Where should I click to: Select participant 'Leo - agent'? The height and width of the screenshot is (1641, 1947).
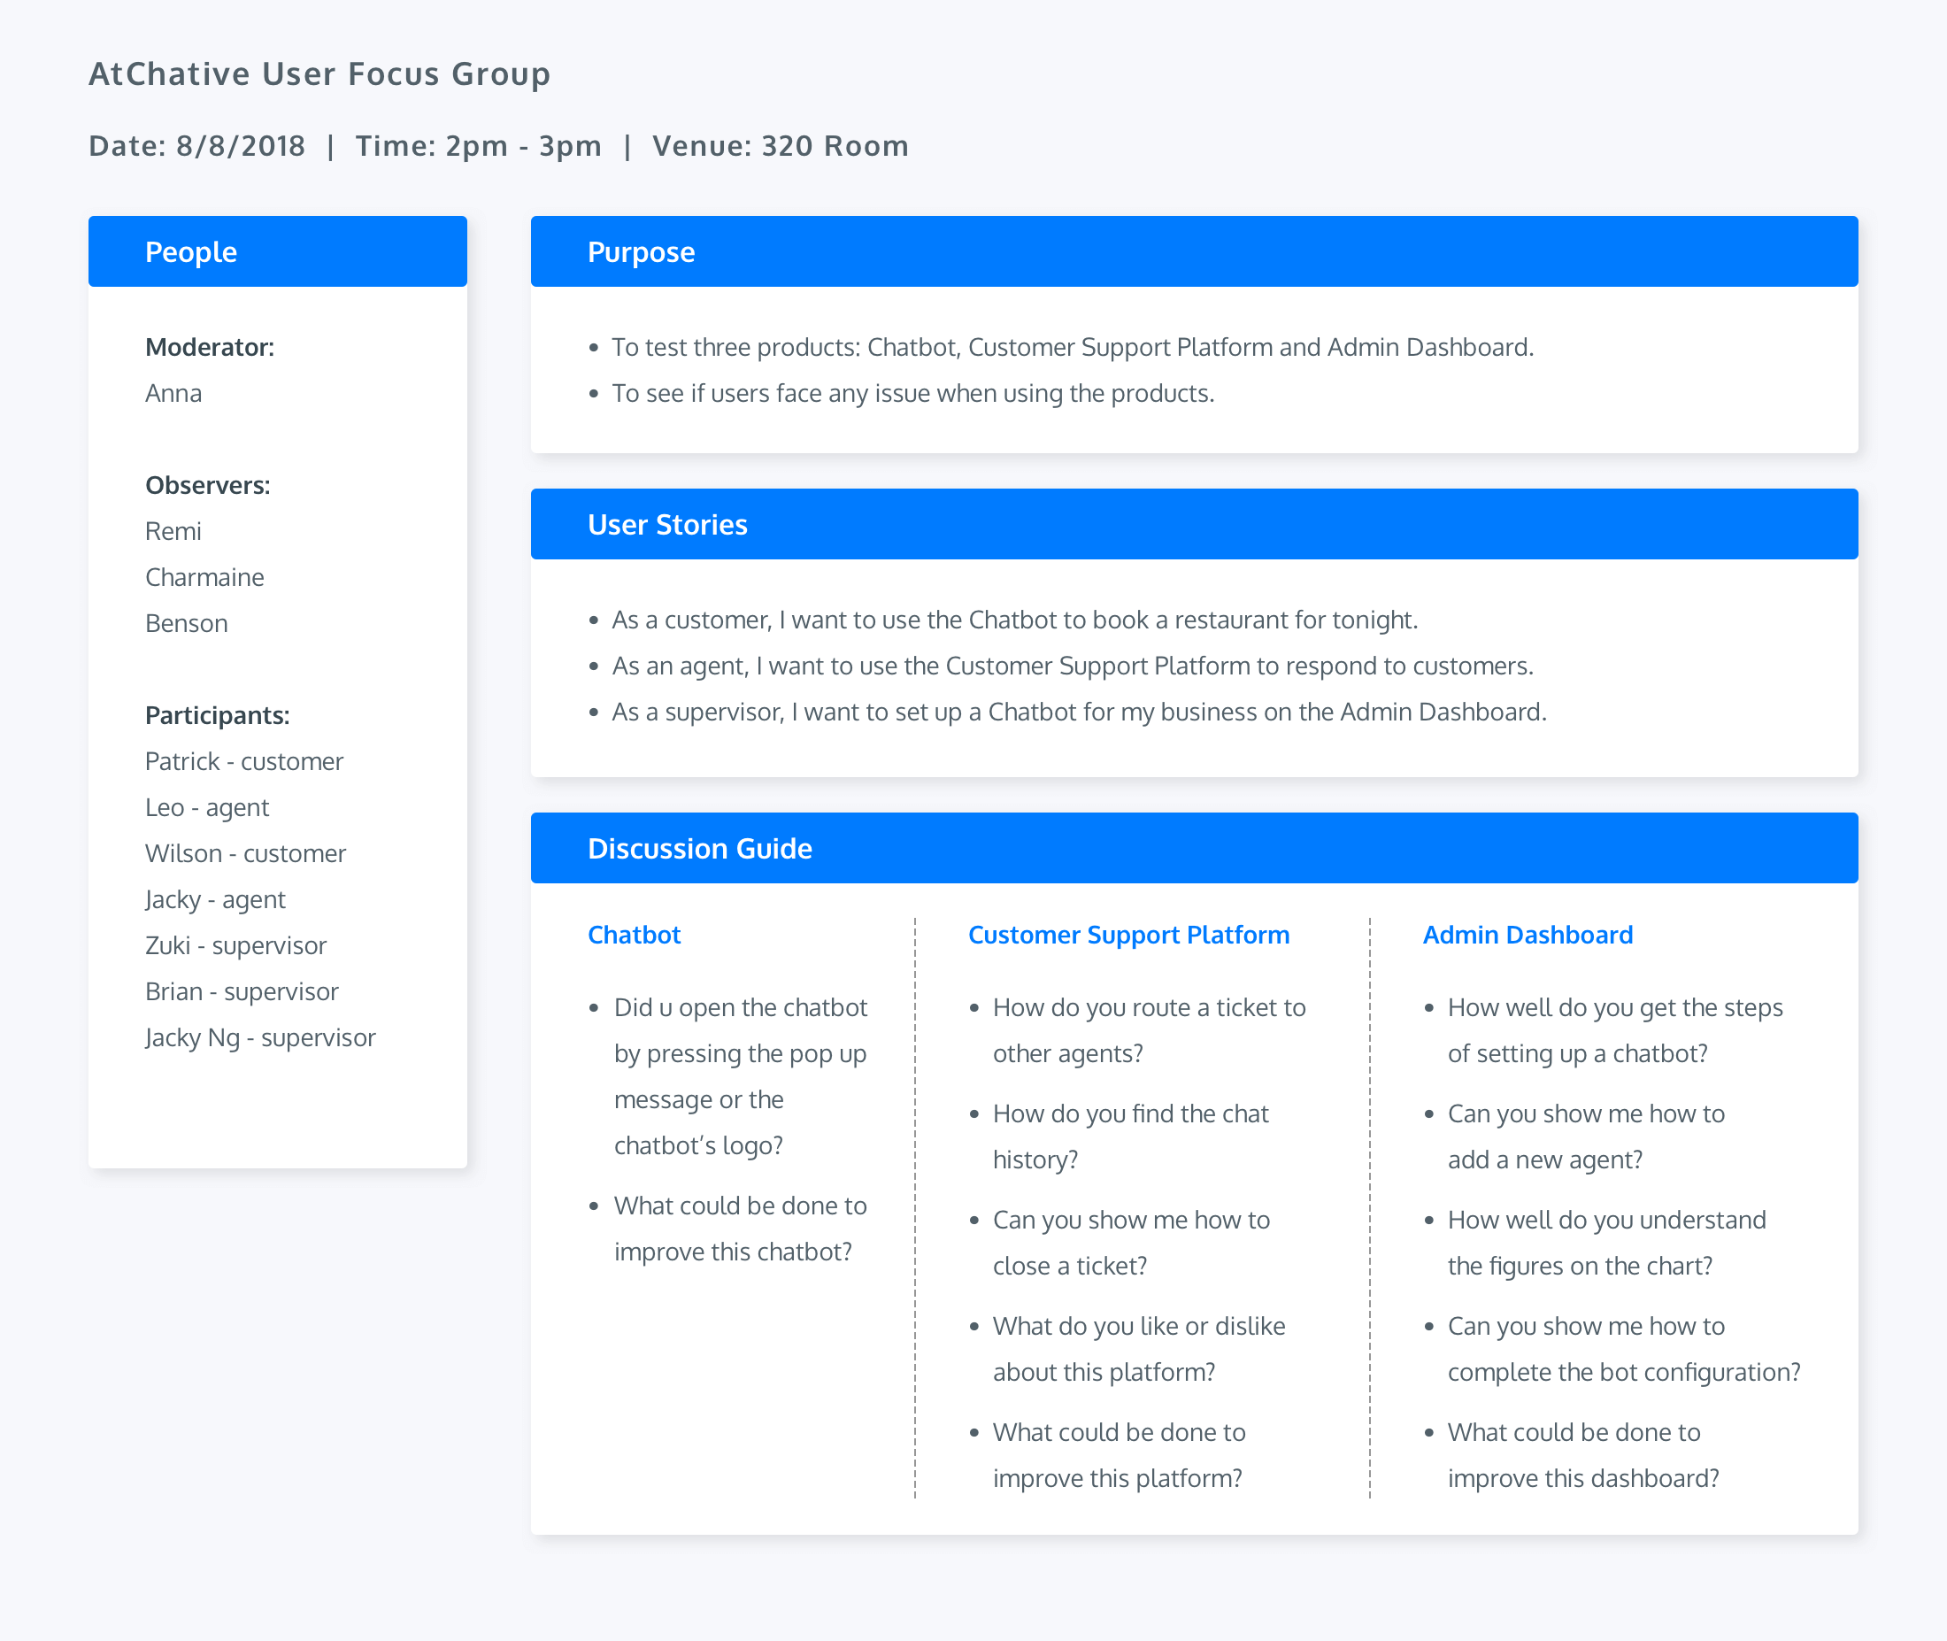point(206,807)
